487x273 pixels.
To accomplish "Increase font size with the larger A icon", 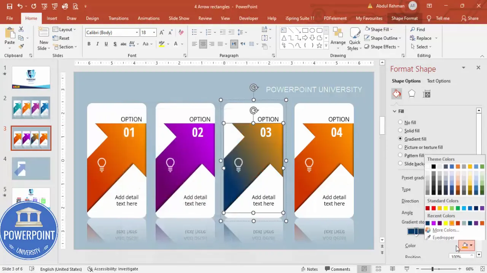I will (162, 33).
